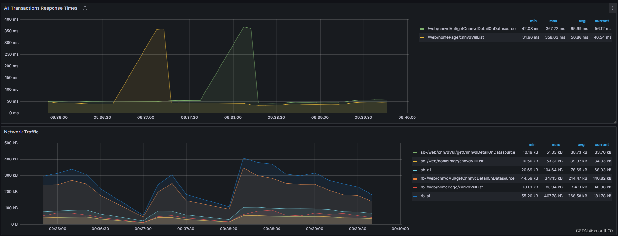Toggle the rb-/web/homePage/cnnvdVulList series

point(451,187)
